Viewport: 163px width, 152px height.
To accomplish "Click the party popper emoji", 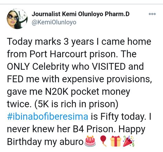I will [x=128, y=141].
